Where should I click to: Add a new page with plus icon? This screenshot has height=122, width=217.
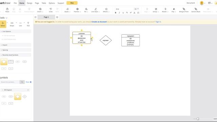[x=57, y=17]
